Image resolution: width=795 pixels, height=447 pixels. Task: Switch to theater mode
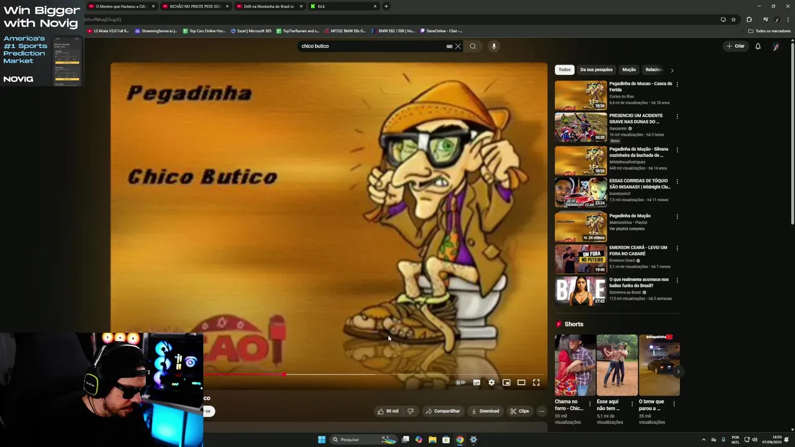tap(521, 382)
